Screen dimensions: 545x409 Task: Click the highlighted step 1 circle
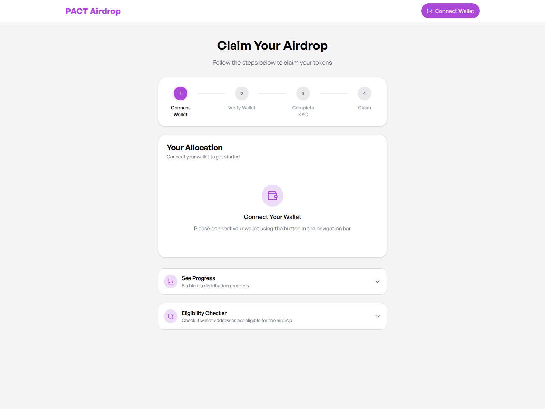[180, 93]
